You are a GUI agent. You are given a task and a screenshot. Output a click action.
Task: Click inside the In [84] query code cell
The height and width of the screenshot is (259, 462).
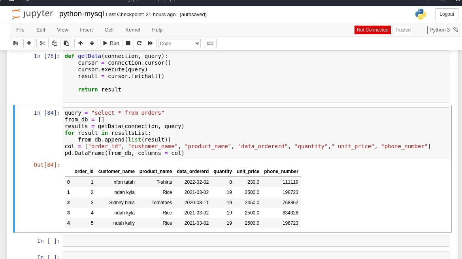pos(256,133)
